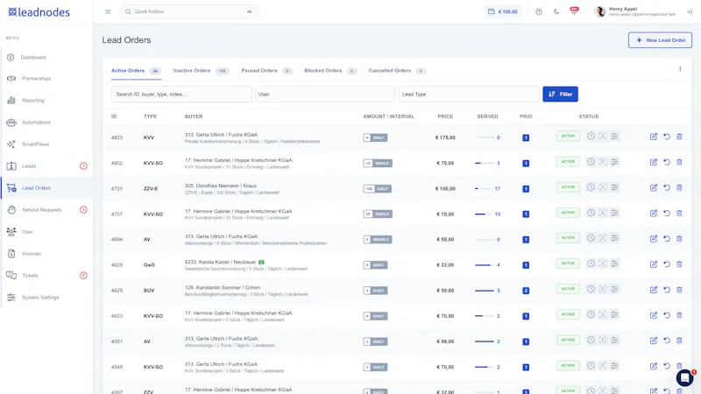Toggle dark mode moon icon
This screenshot has height=394, width=701.
(x=556, y=11)
